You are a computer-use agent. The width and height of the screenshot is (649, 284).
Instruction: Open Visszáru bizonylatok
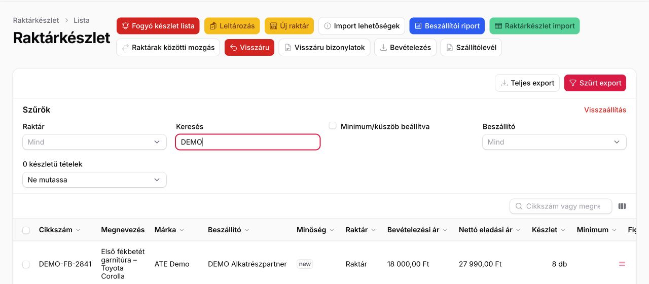[324, 48]
